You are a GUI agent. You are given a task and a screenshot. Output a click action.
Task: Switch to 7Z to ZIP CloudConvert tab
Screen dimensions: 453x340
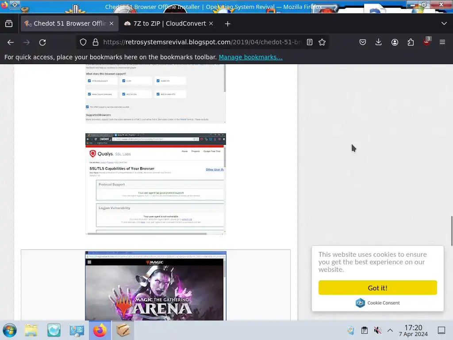tap(169, 23)
